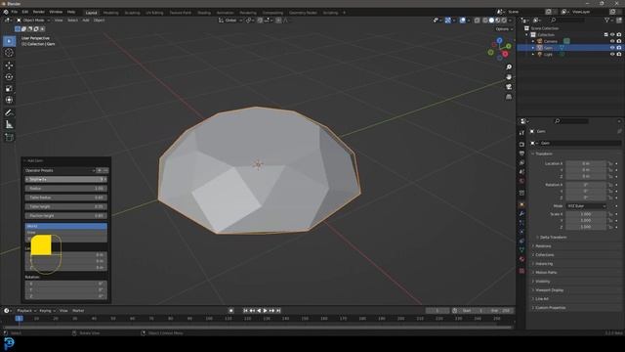Screen dimensions: 625x352
Task: Open the File menu
Action: coord(15,12)
